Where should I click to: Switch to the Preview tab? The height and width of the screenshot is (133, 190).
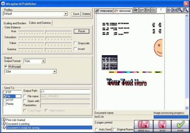[104, 11]
